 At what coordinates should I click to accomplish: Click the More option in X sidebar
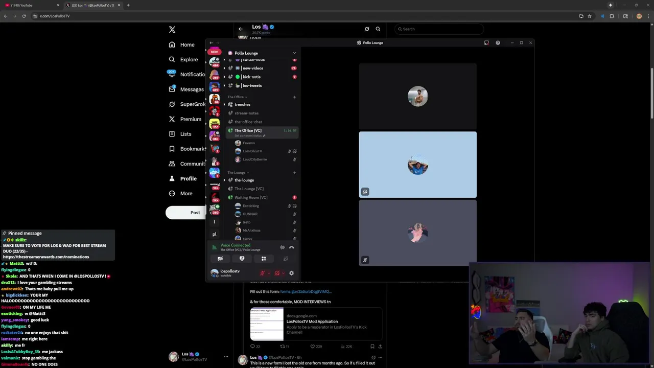point(180,193)
